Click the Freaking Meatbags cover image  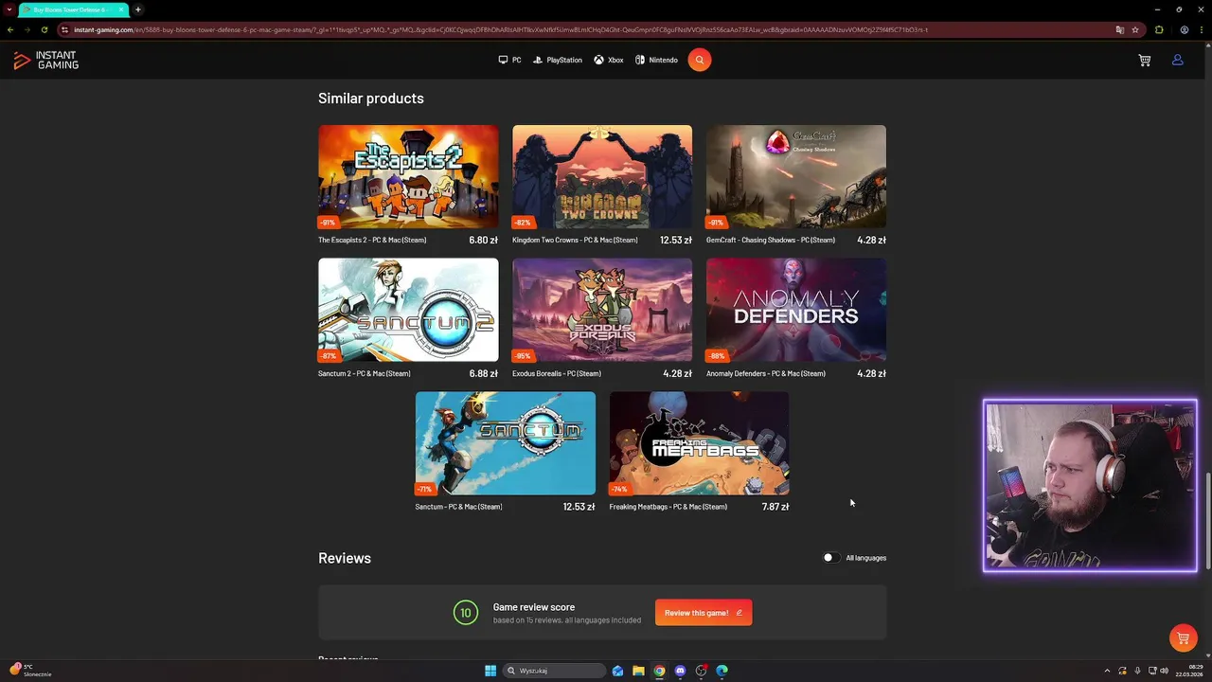(x=699, y=443)
